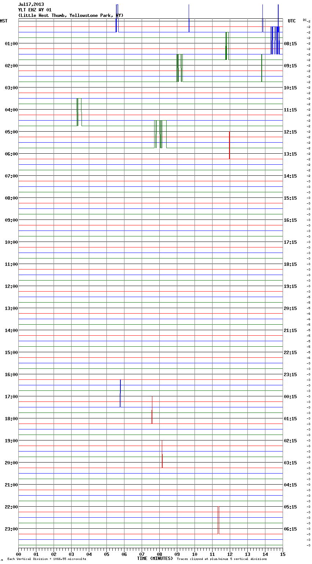Image resolution: width=312 pixels, height=564 pixels.
Task: Click the 12:15 UTC row label
Action: pyautogui.click(x=290, y=132)
